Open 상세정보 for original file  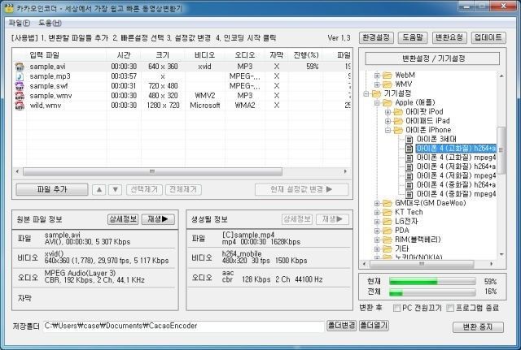pos(123,219)
